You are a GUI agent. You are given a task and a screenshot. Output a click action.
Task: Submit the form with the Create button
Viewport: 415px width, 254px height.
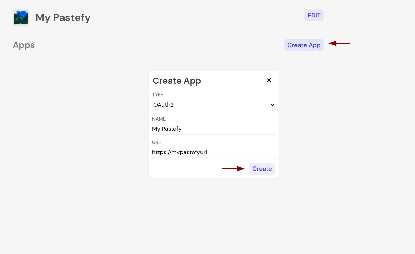click(262, 169)
